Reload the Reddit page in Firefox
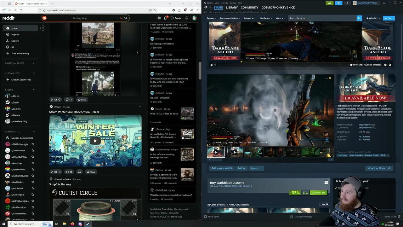The height and width of the screenshot is (227, 403). 21,10
